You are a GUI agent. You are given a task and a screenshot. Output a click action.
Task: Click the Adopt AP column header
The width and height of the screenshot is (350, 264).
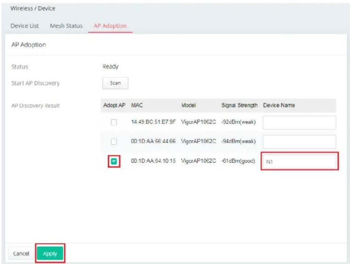114,105
